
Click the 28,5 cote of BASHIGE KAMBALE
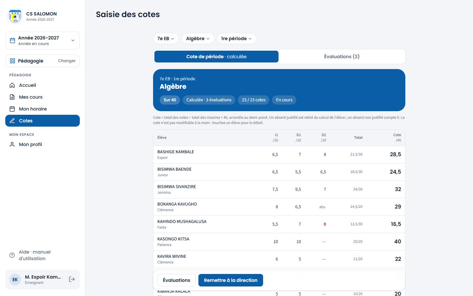point(395,155)
